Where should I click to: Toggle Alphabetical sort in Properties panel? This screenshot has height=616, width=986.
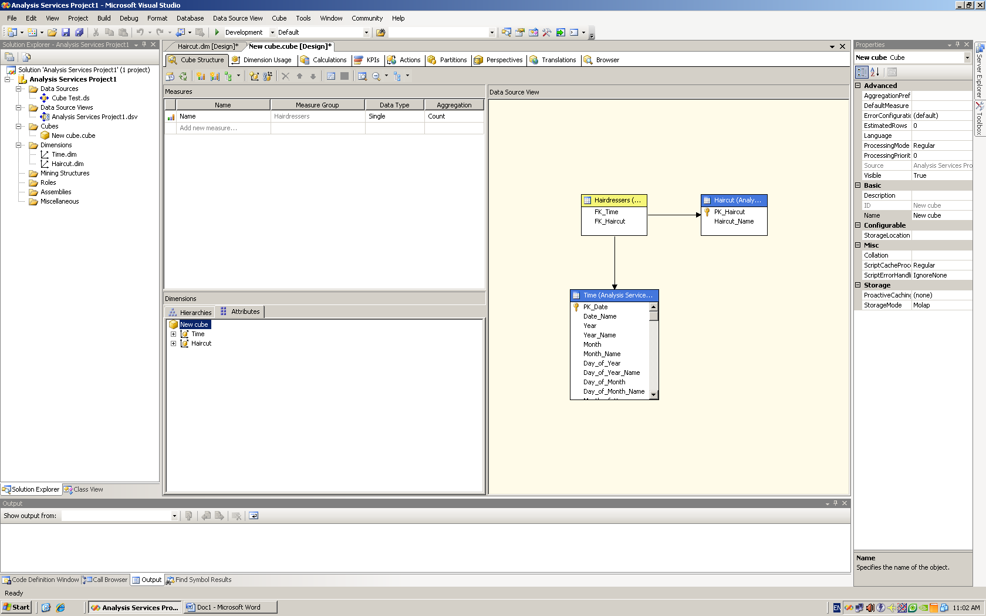point(874,72)
